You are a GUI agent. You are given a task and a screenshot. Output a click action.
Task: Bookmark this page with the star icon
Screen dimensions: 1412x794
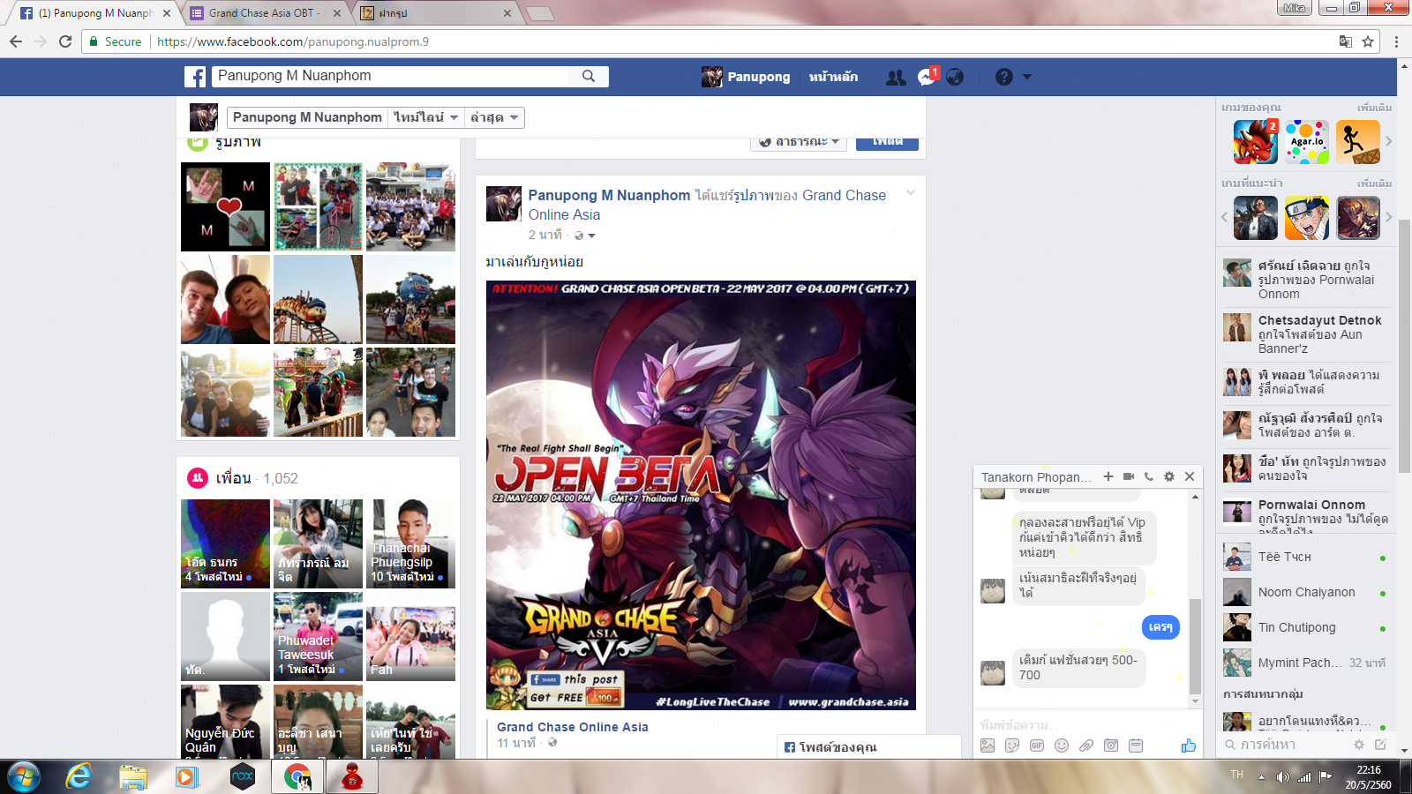click(1368, 41)
